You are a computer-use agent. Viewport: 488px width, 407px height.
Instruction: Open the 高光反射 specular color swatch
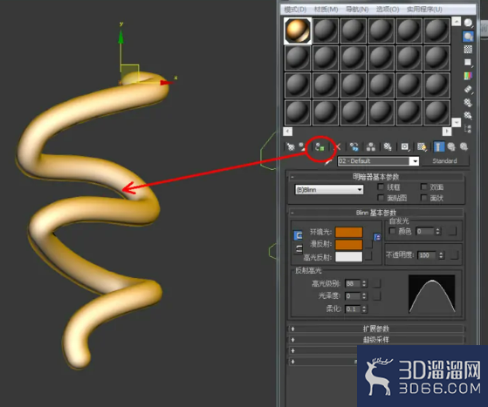coord(348,256)
